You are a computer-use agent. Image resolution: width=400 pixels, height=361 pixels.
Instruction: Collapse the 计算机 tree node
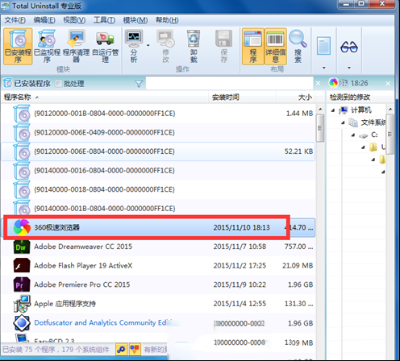[x=333, y=110]
